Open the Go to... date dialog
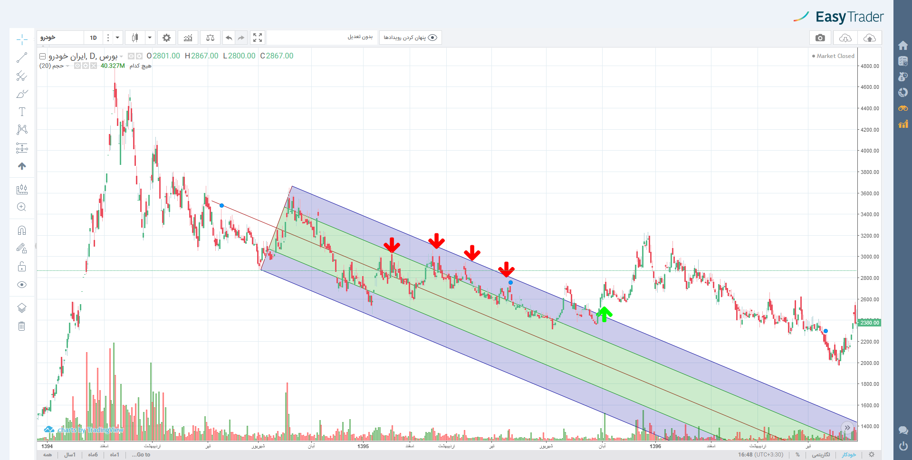Screen dimensions: 912x460 (141, 455)
